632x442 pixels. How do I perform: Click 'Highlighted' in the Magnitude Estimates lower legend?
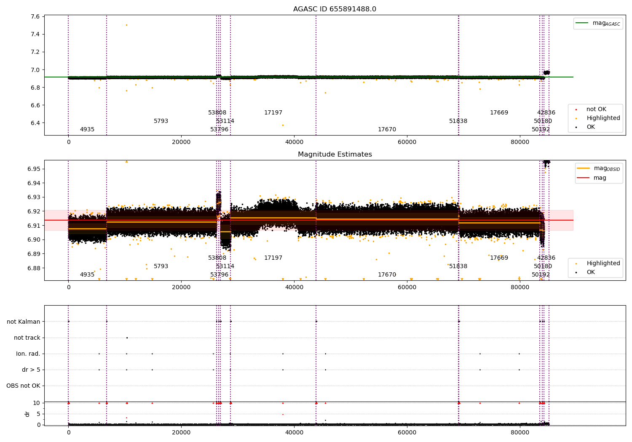(x=603, y=264)
